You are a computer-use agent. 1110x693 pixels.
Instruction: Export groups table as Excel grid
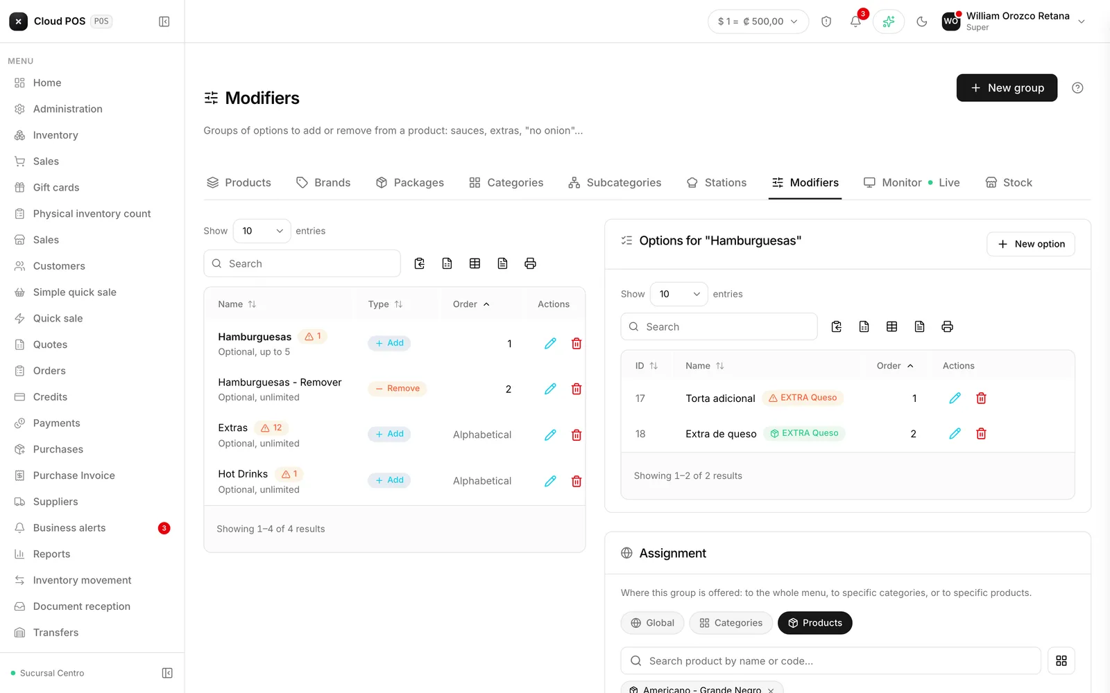pos(475,263)
